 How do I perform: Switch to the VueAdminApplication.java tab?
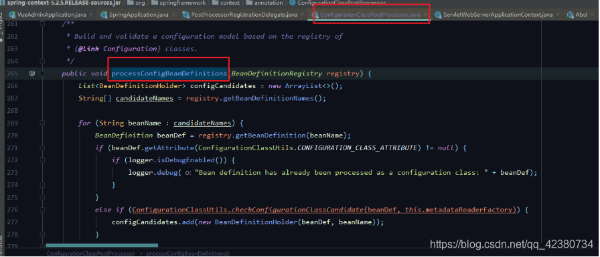(x=52, y=15)
